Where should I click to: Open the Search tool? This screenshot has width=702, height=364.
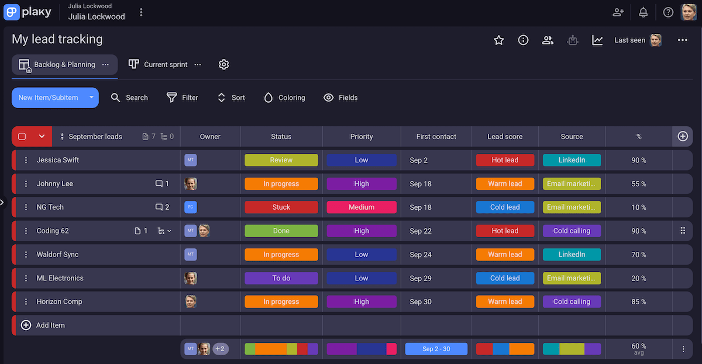(129, 98)
